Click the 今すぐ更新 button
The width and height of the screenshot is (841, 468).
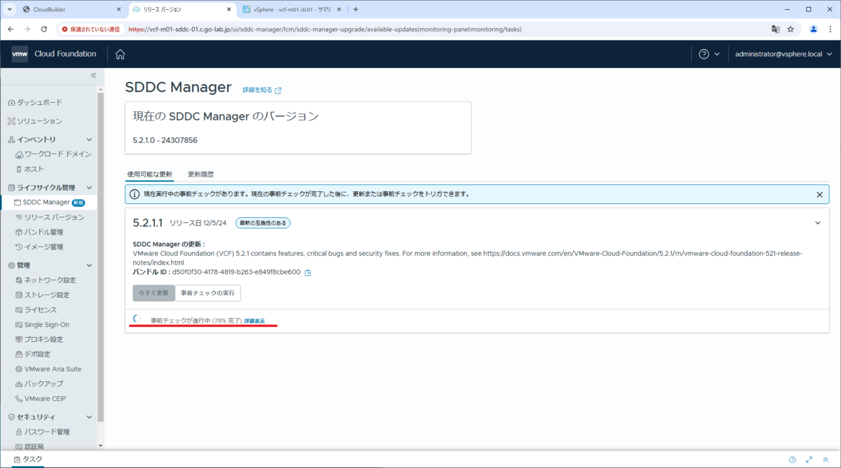click(x=153, y=293)
